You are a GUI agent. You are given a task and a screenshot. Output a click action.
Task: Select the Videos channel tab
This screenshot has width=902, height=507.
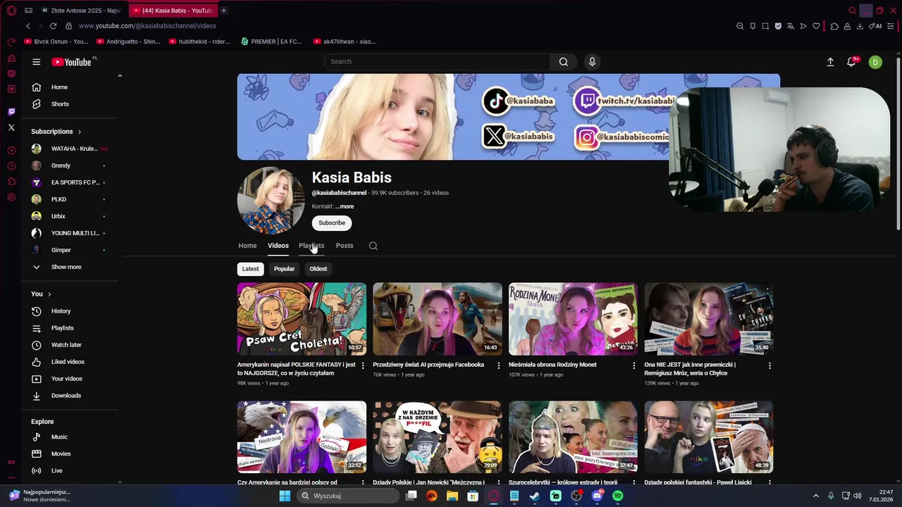pos(278,246)
